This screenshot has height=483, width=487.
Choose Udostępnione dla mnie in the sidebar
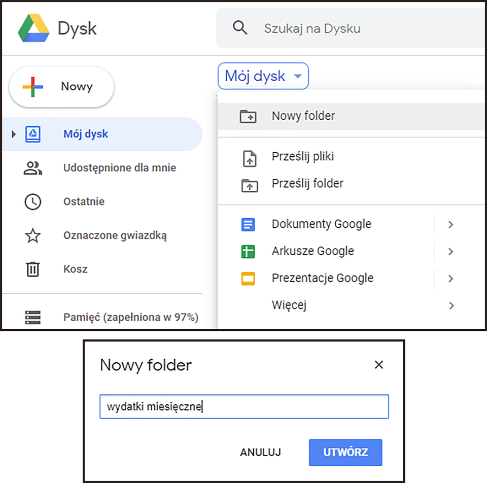120,167
